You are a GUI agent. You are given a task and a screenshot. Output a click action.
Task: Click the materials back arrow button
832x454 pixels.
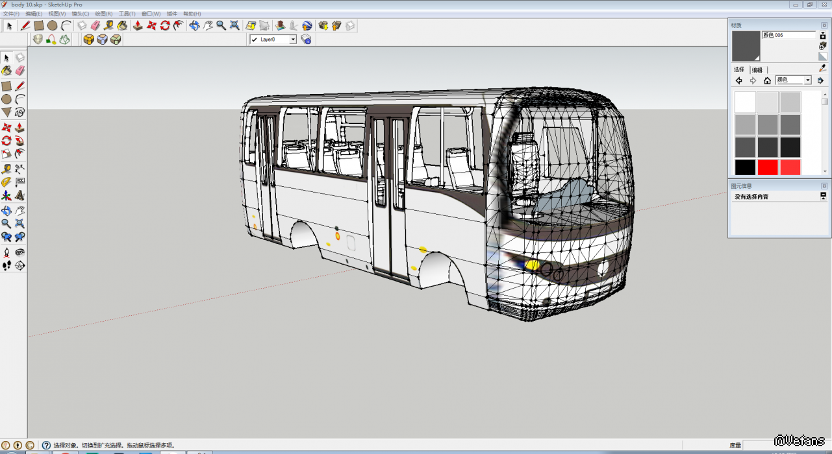(x=739, y=80)
